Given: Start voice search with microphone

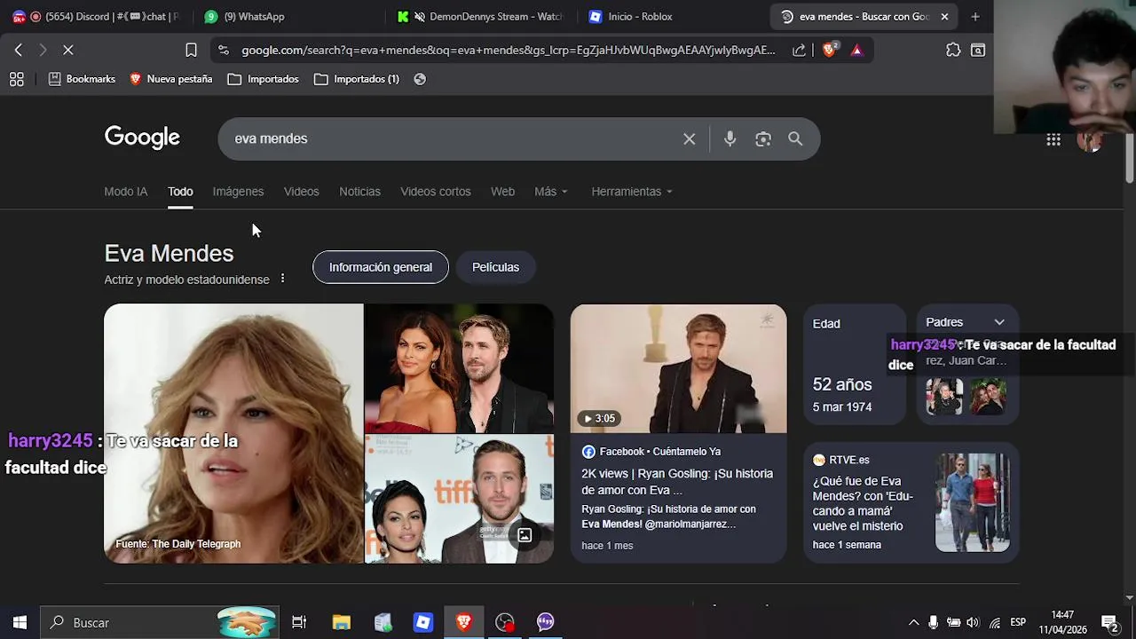Looking at the screenshot, I should click(730, 138).
